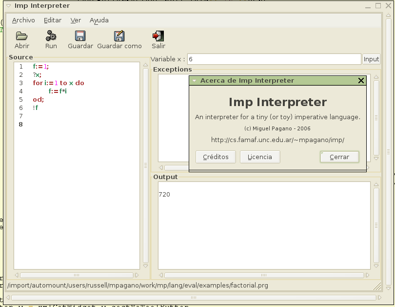Click the Output panel scrollbar up arrow

click(x=375, y=185)
